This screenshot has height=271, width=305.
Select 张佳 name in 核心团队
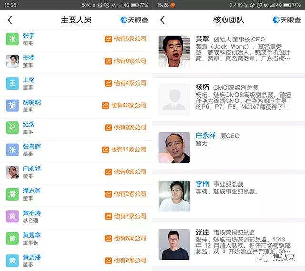pos(202,232)
